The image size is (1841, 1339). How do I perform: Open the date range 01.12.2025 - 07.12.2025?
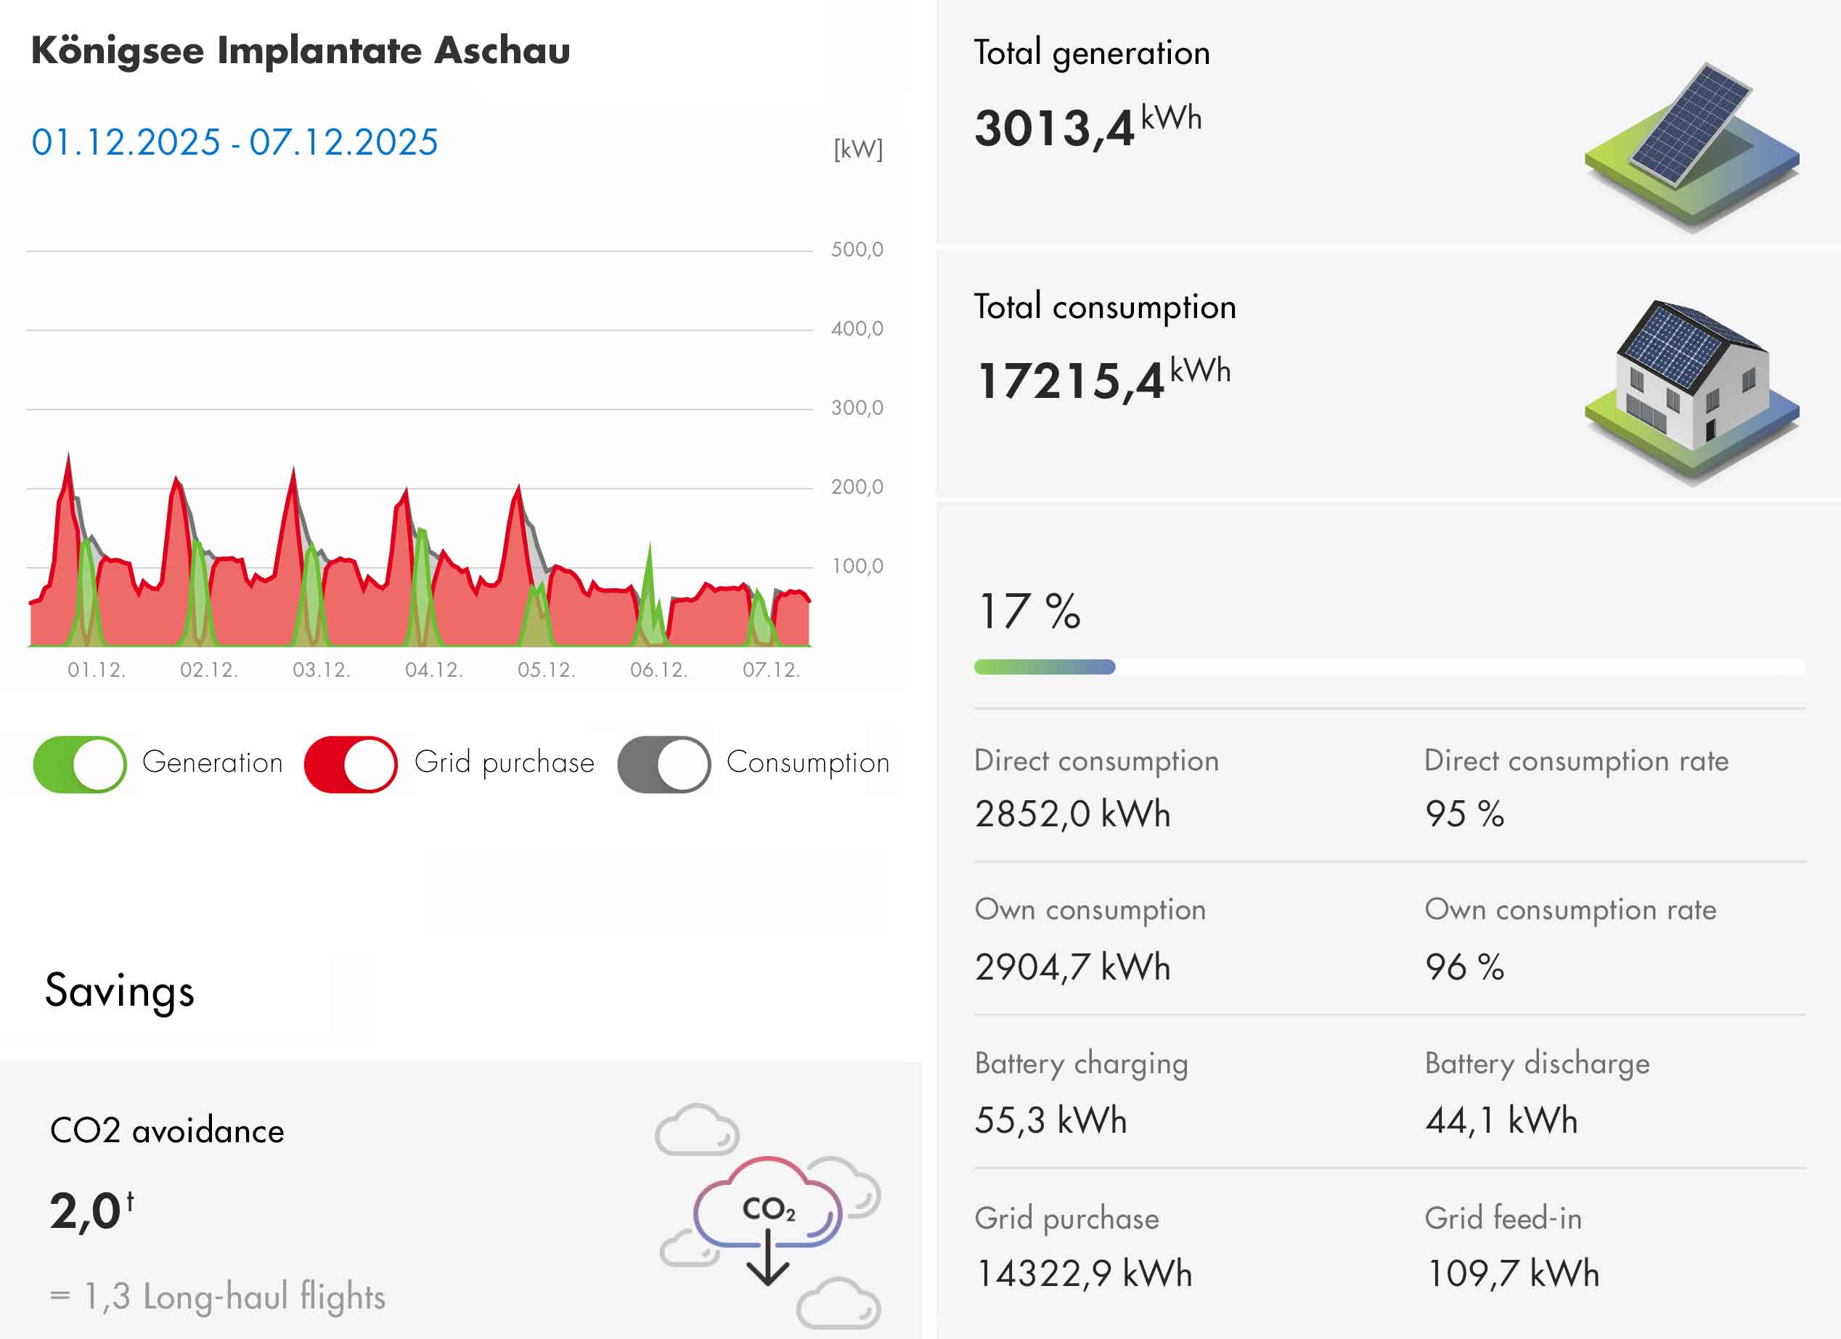click(234, 142)
